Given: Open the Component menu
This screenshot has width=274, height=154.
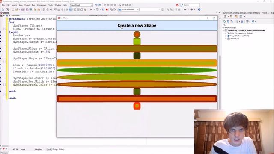Looking at the screenshot, I should click(x=42, y=5).
